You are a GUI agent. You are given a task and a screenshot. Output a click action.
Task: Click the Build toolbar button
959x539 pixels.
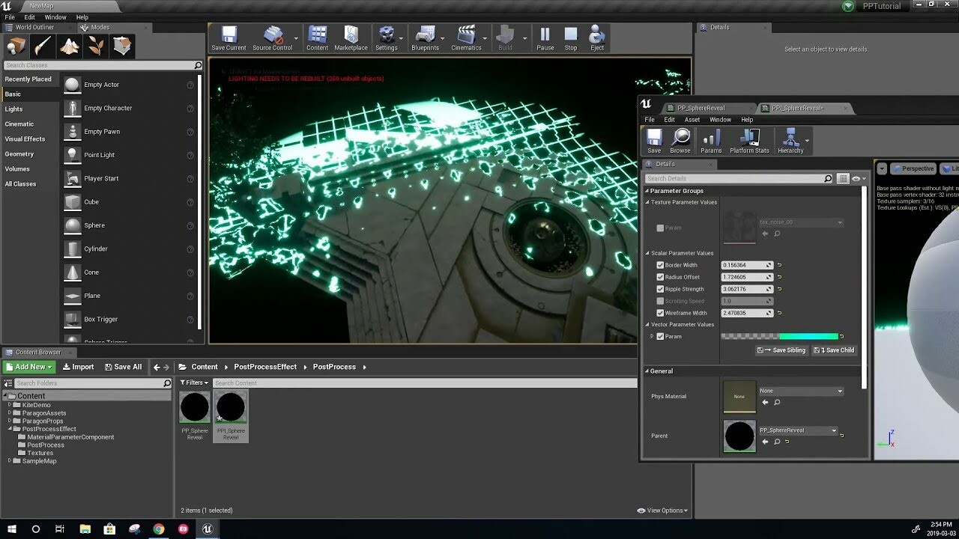pos(506,38)
